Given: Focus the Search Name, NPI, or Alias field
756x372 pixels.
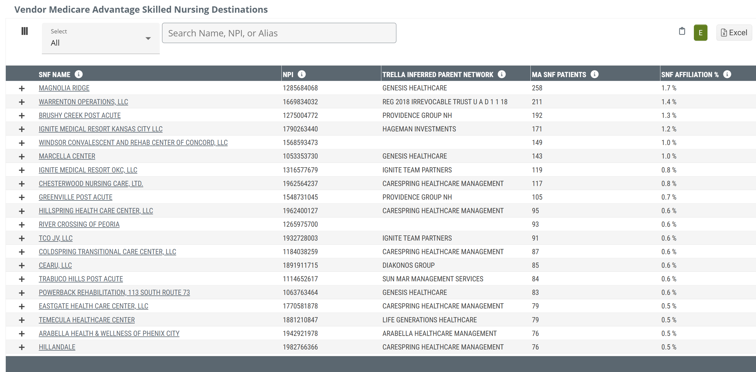Looking at the screenshot, I should click(x=279, y=33).
